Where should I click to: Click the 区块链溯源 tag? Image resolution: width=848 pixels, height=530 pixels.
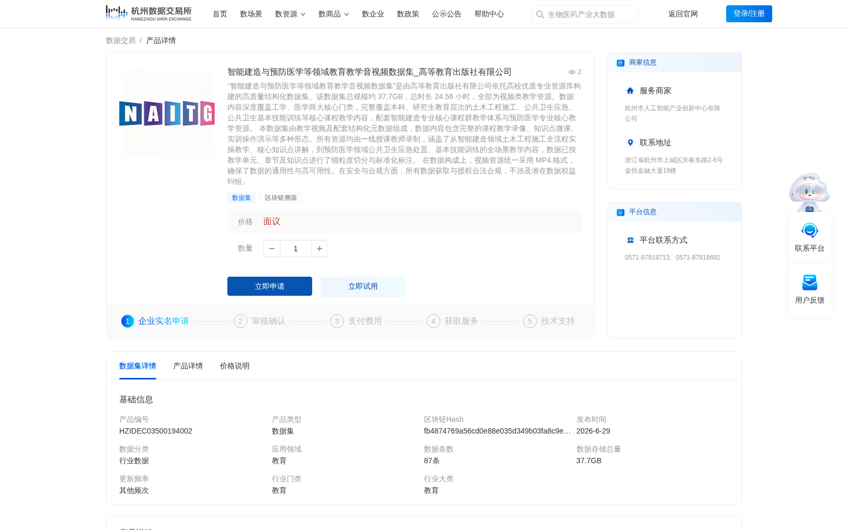tap(281, 198)
